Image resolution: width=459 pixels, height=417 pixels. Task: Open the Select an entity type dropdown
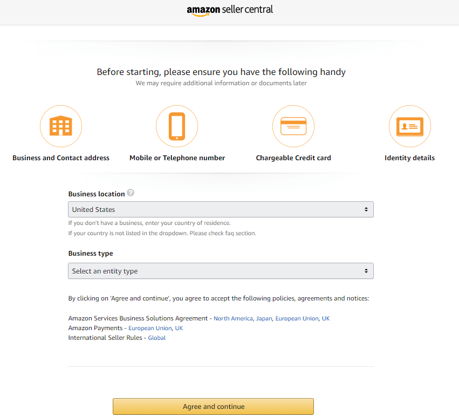pyautogui.click(x=221, y=271)
